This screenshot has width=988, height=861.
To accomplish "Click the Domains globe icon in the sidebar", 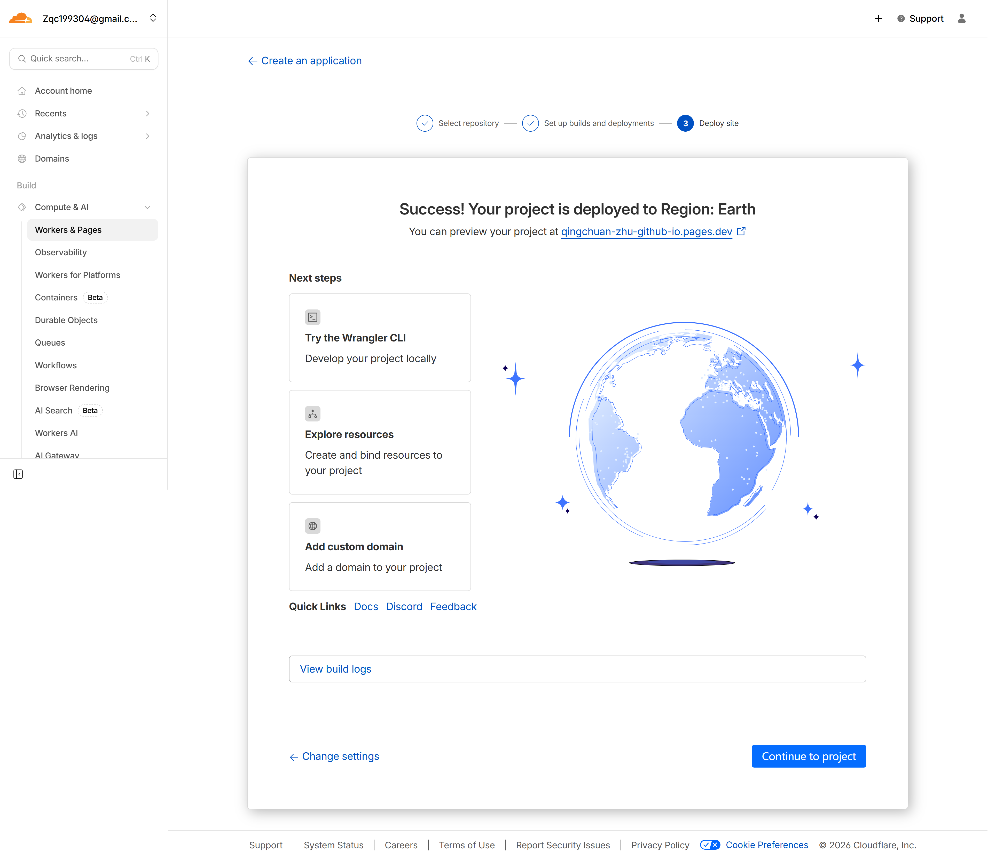I will [22, 158].
